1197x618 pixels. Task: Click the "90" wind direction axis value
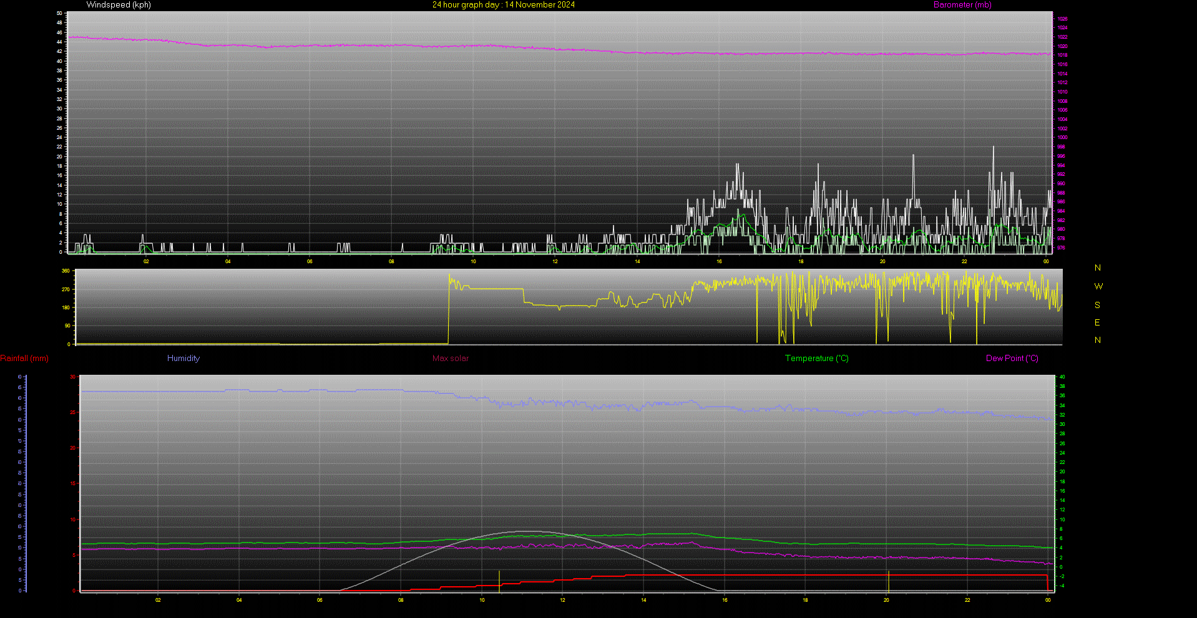67,326
